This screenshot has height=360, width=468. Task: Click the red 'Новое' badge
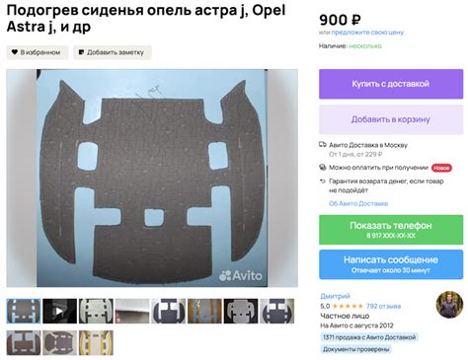441,168
